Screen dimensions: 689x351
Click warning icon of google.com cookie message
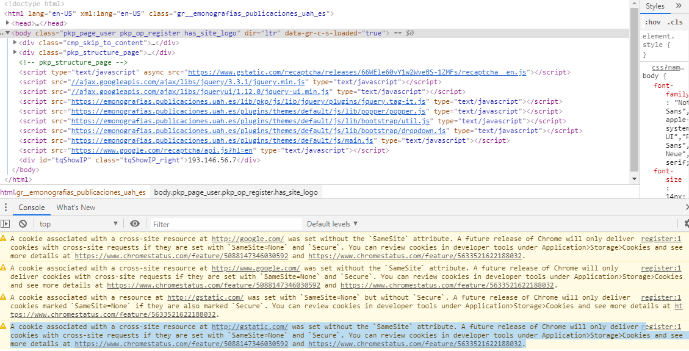point(4,239)
